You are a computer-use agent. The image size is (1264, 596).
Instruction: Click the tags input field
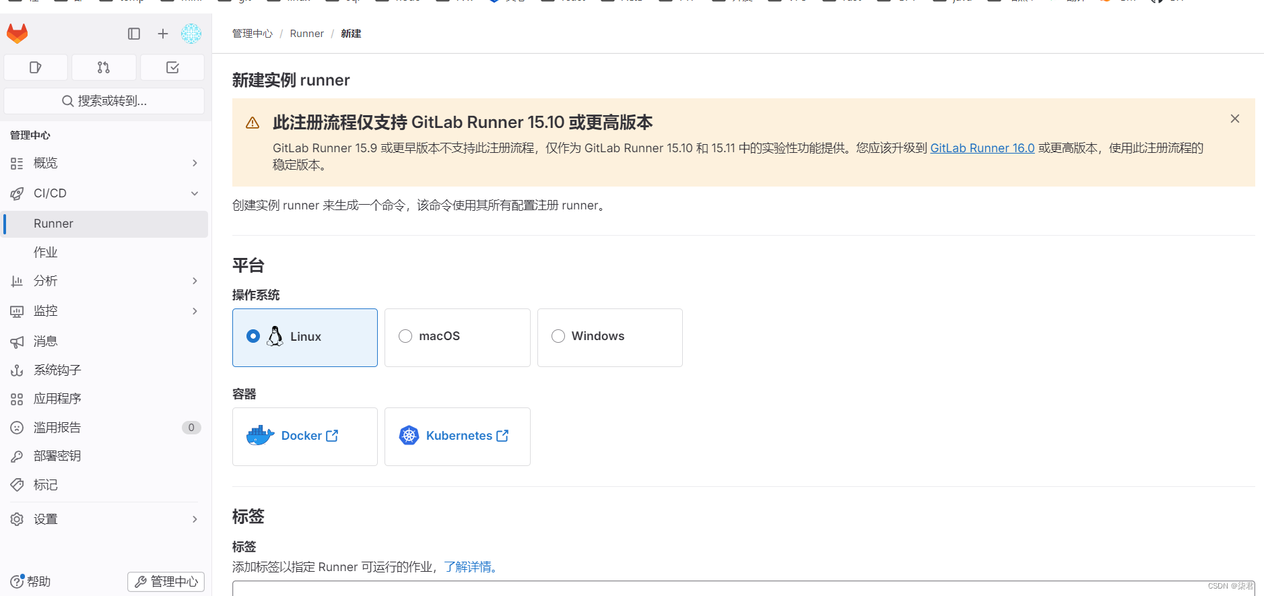pyautogui.click(x=743, y=588)
